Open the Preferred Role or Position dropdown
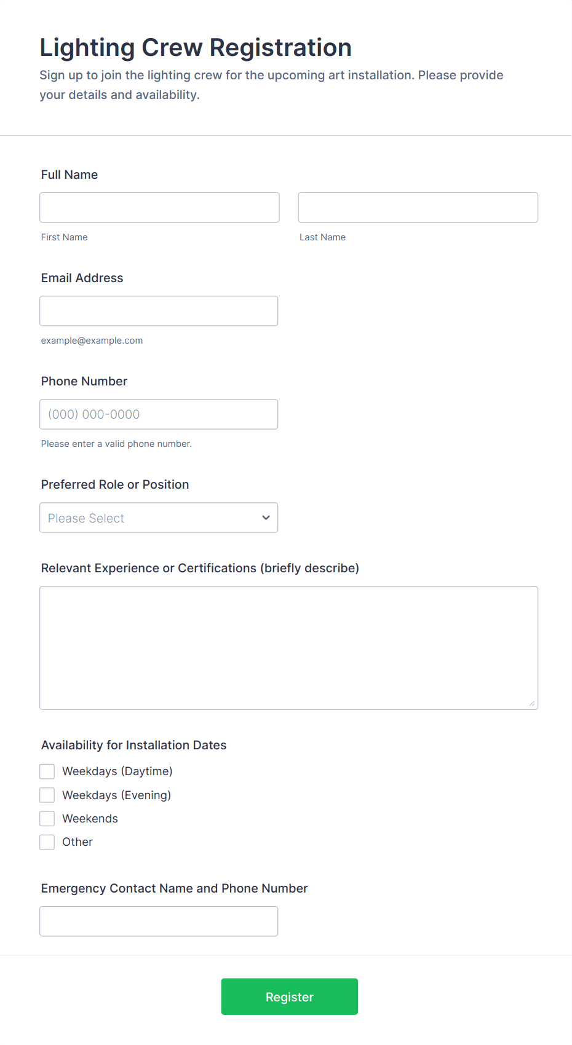Viewport: 572px width, 1045px height. (159, 518)
